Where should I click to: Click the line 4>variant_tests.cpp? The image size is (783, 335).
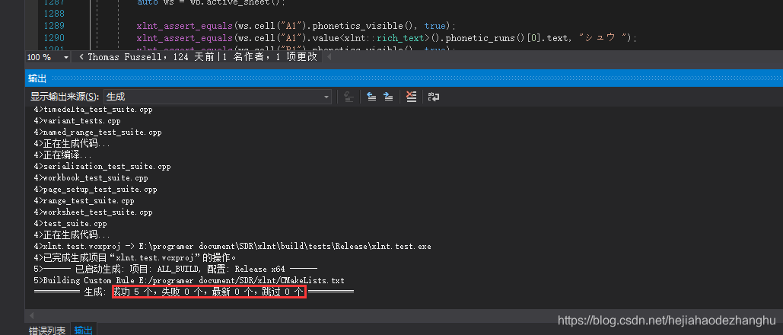click(77, 120)
